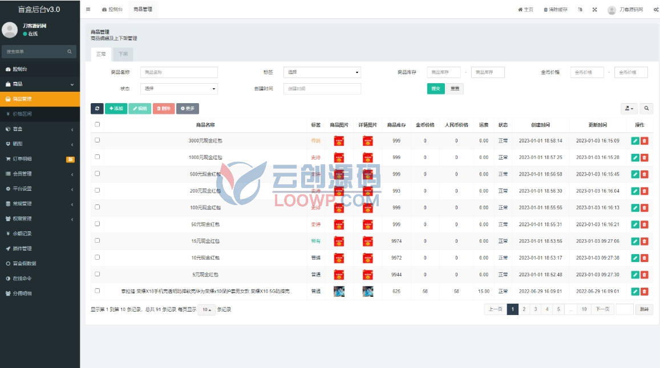Expand the 晒图 sidebar menu
Screen dimensions: 660x368
[x=40, y=144]
